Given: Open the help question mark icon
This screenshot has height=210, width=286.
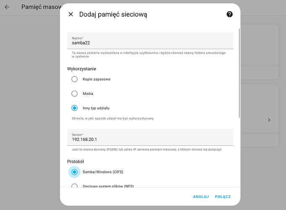Looking at the screenshot, I should (229, 14).
